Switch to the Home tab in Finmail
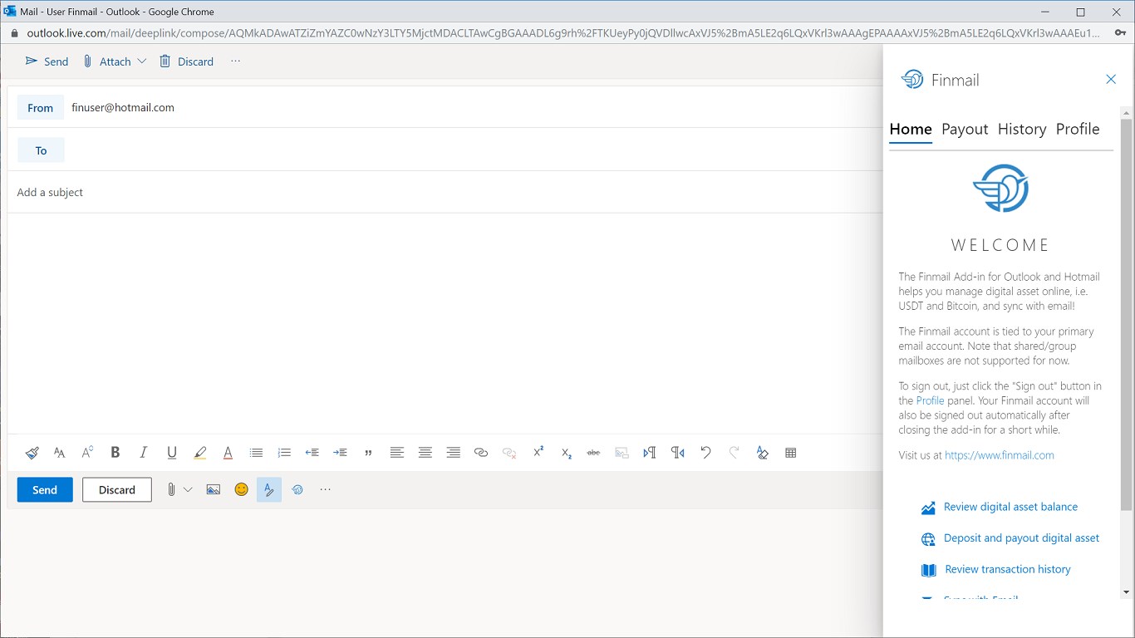 (x=911, y=129)
